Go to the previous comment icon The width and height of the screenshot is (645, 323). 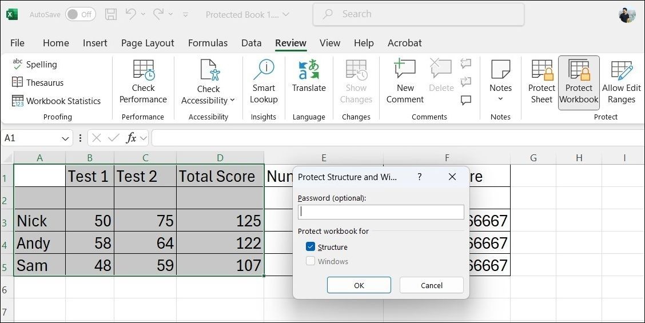[x=465, y=63]
